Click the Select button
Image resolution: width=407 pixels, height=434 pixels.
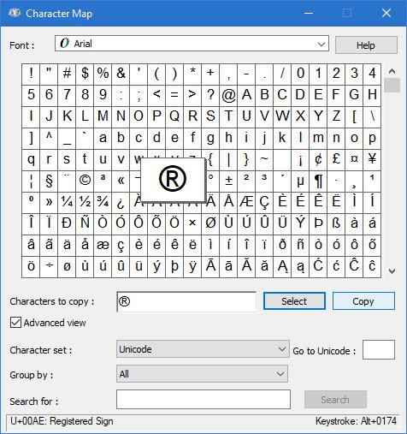(x=294, y=301)
